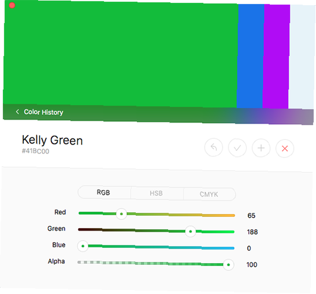Select the pale blue history swatch
316x294 pixels.
click(x=302, y=57)
